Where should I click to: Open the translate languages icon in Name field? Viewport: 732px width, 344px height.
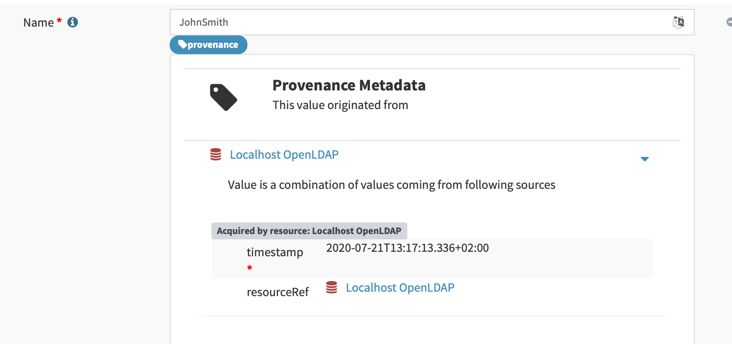coord(678,22)
